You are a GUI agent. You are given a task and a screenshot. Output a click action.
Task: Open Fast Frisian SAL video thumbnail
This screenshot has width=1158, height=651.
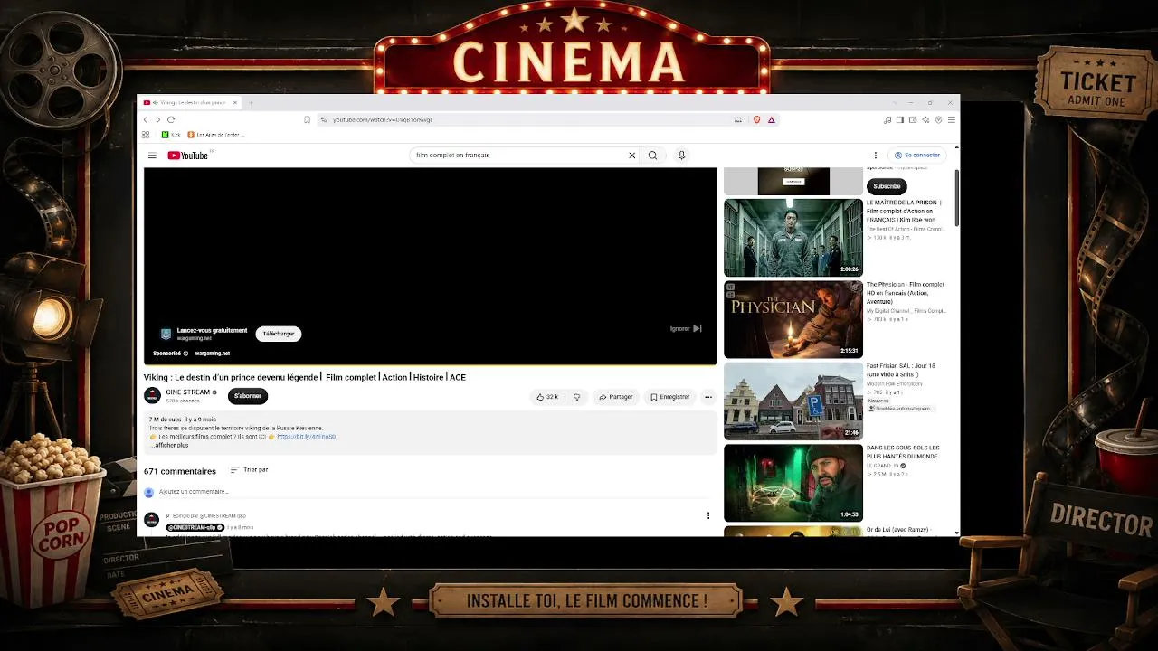click(x=793, y=401)
